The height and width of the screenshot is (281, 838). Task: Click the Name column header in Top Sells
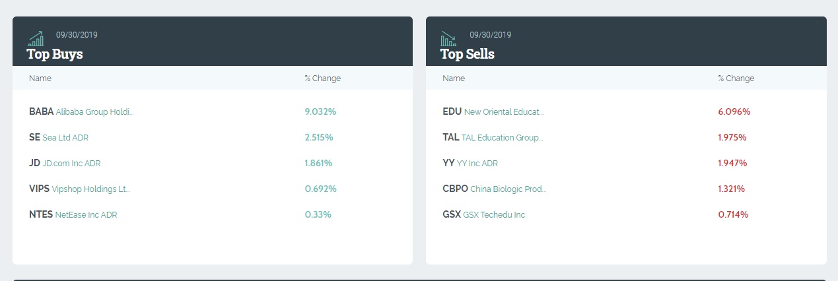coord(454,78)
